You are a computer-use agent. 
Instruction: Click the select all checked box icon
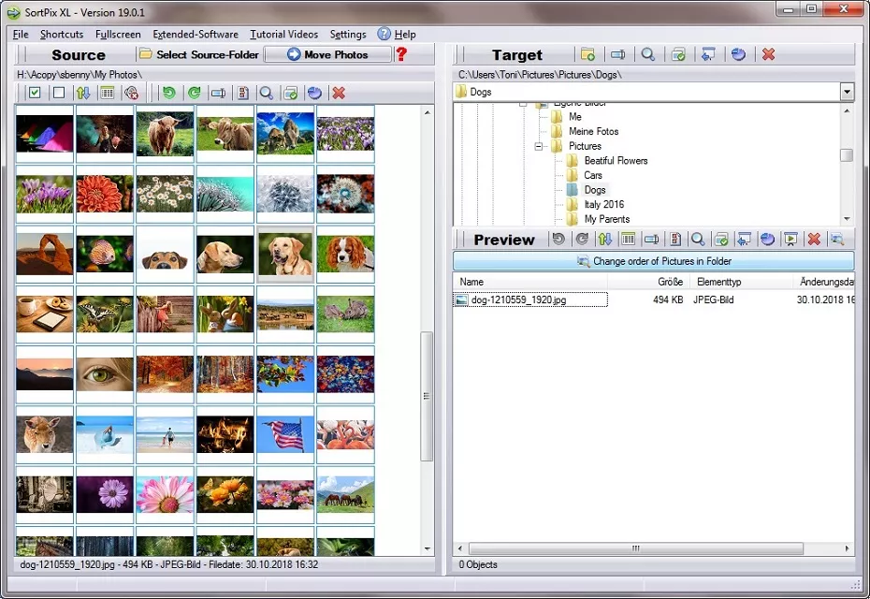coord(35,93)
